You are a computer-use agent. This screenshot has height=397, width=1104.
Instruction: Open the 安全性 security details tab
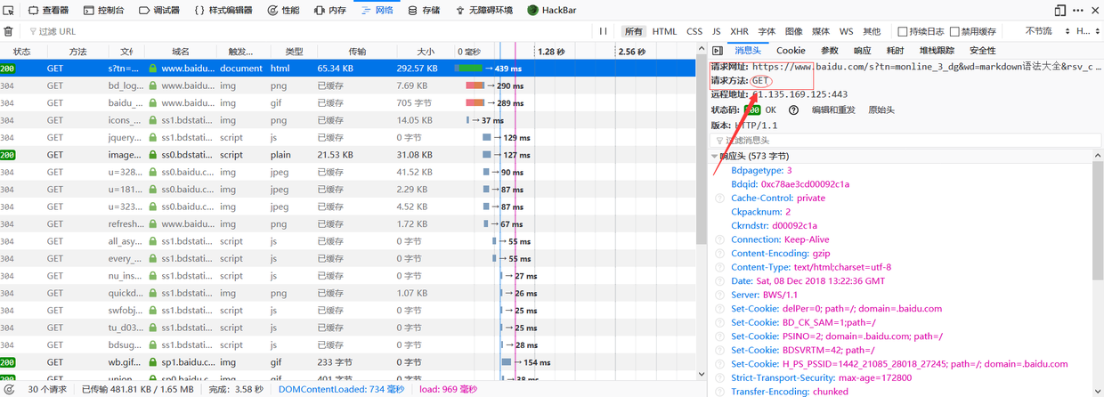[x=983, y=51]
